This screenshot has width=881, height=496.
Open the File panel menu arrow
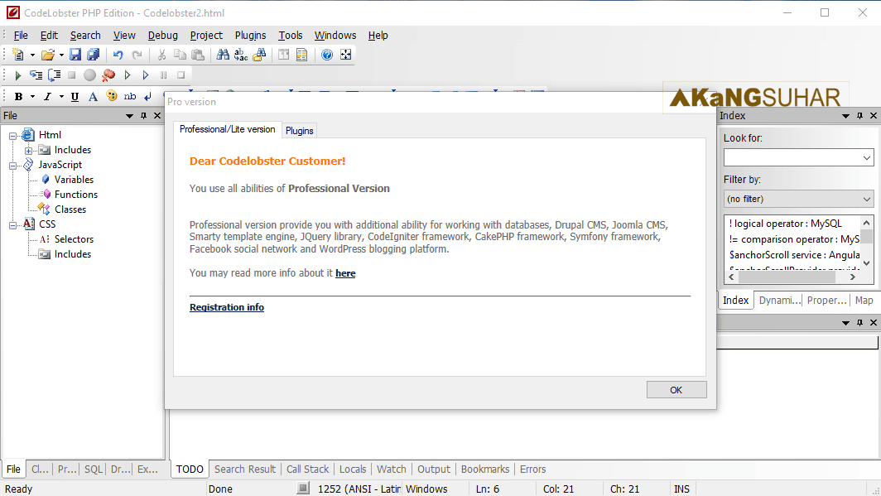tap(129, 116)
